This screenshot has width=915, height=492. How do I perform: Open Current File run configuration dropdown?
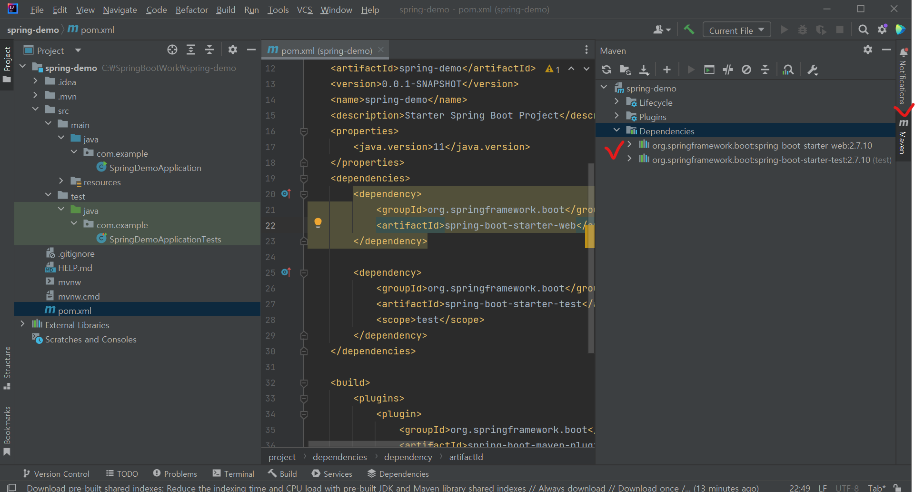point(736,30)
